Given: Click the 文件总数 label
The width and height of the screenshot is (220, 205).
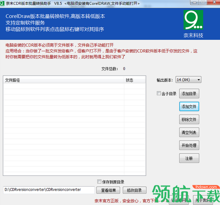Looking at the screenshot, I should pyautogui.click(x=110, y=69).
